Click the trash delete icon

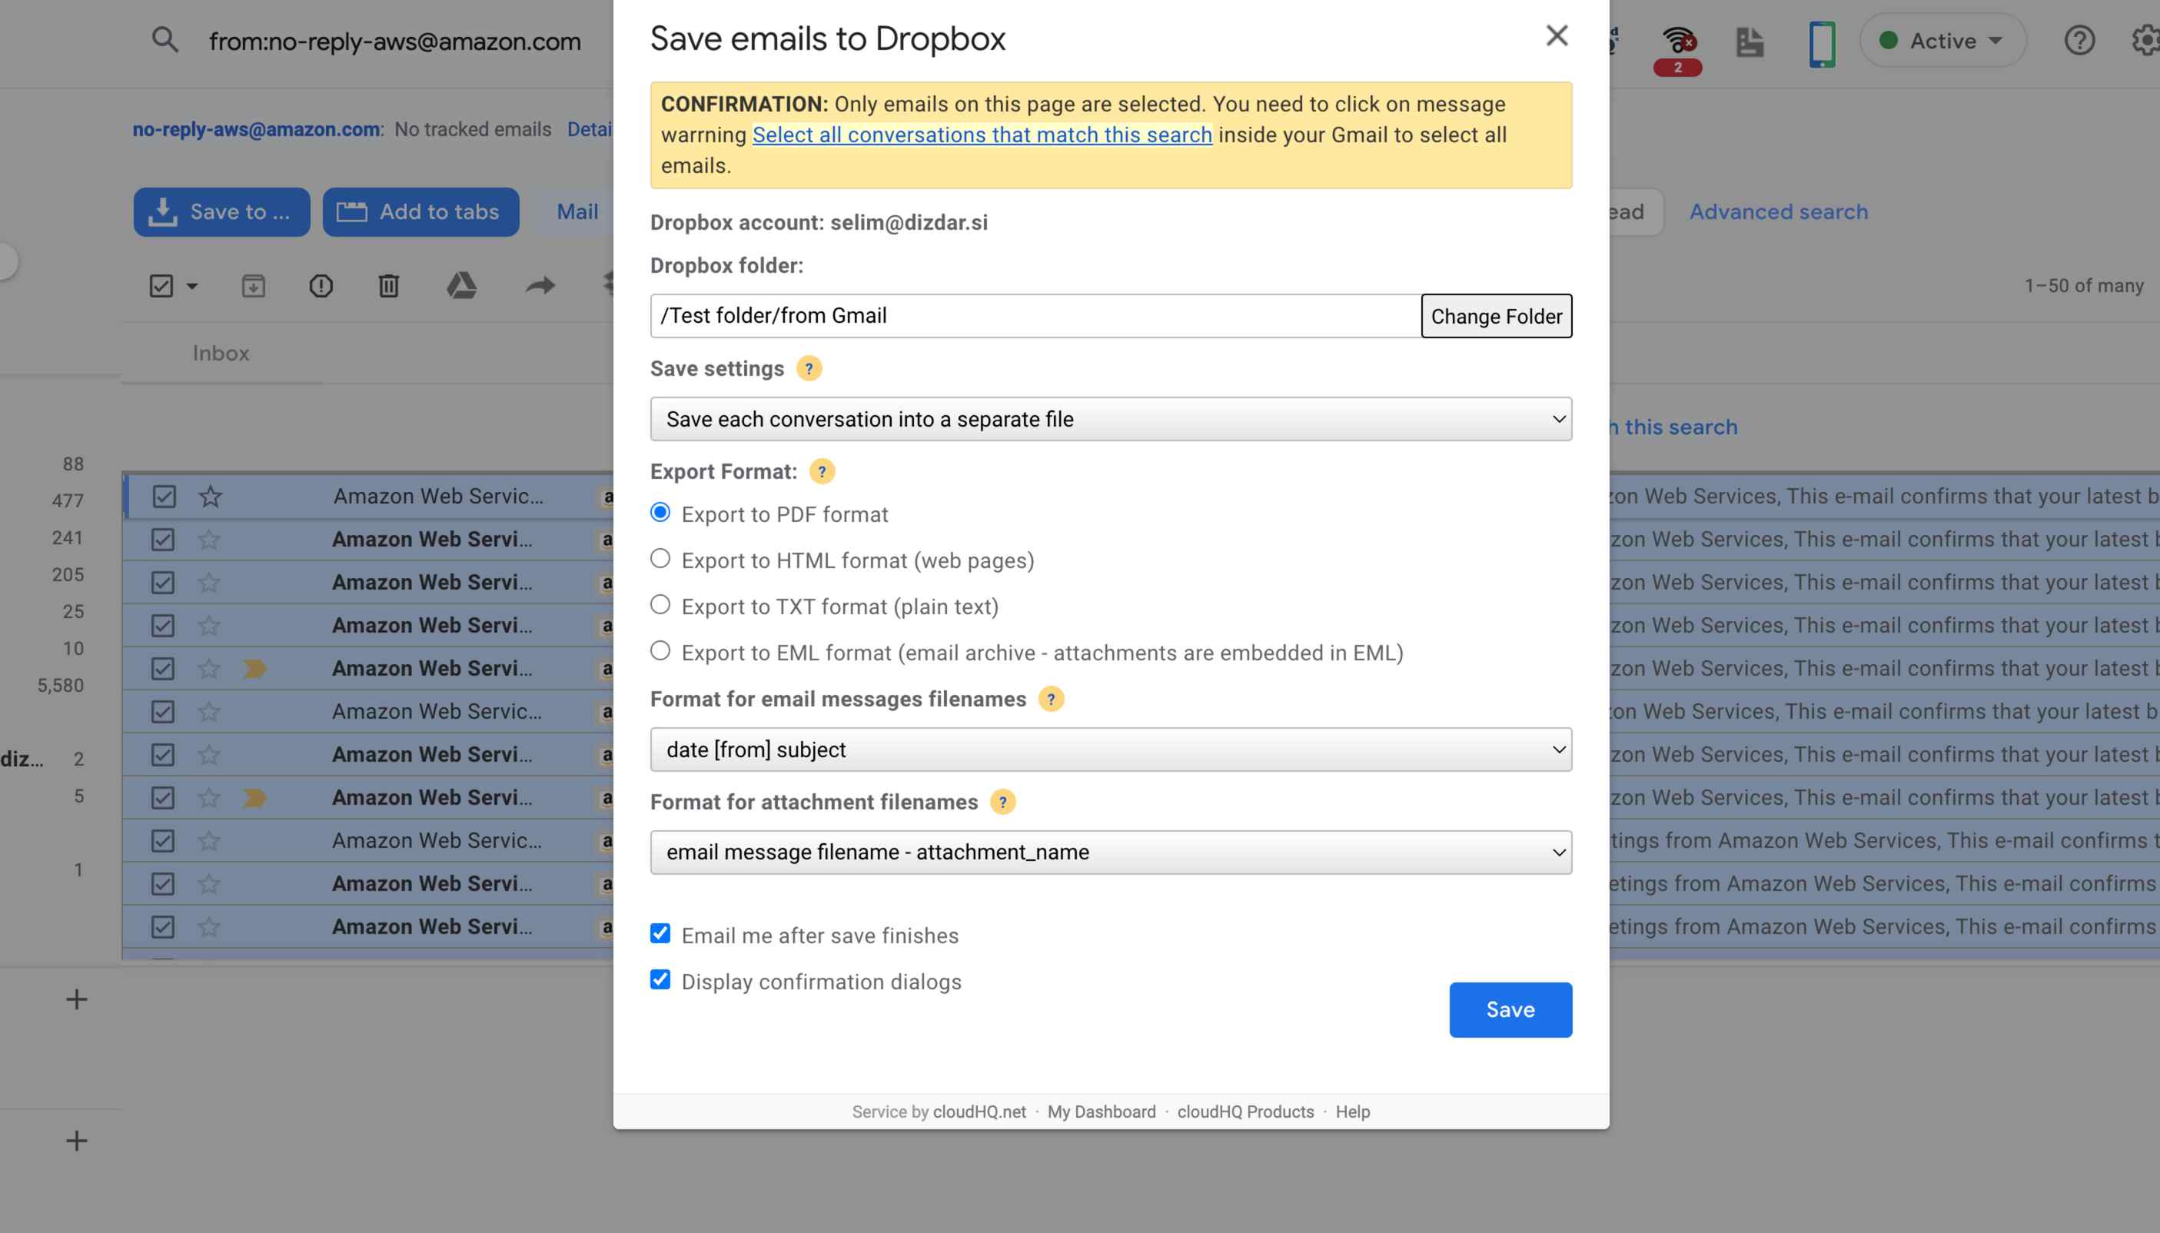389,286
